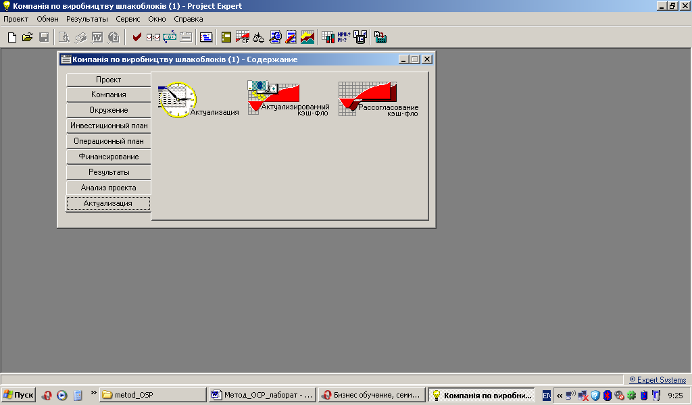Click the Opera quick launch icon
The image size is (692, 405).
click(47, 396)
